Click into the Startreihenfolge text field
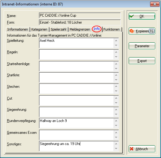The width and height of the screenshot is (161, 158). click(x=77, y=66)
